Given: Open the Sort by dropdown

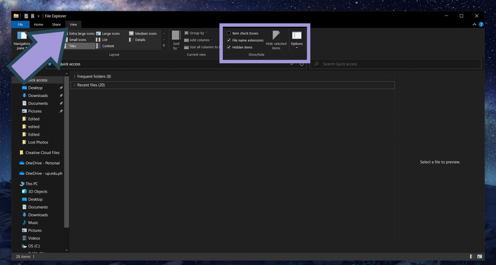Looking at the screenshot, I should pyautogui.click(x=176, y=41).
